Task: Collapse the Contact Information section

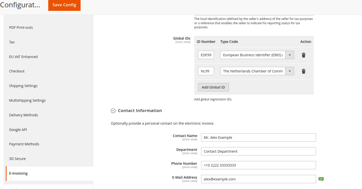Action: (113, 111)
